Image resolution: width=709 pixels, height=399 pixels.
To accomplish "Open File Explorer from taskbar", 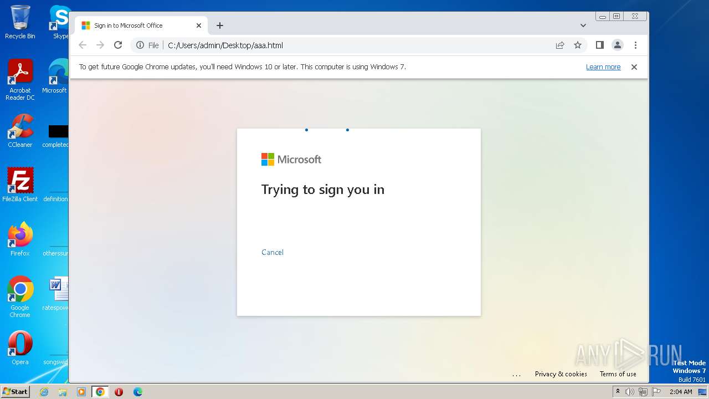I will click(x=63, y=392).
